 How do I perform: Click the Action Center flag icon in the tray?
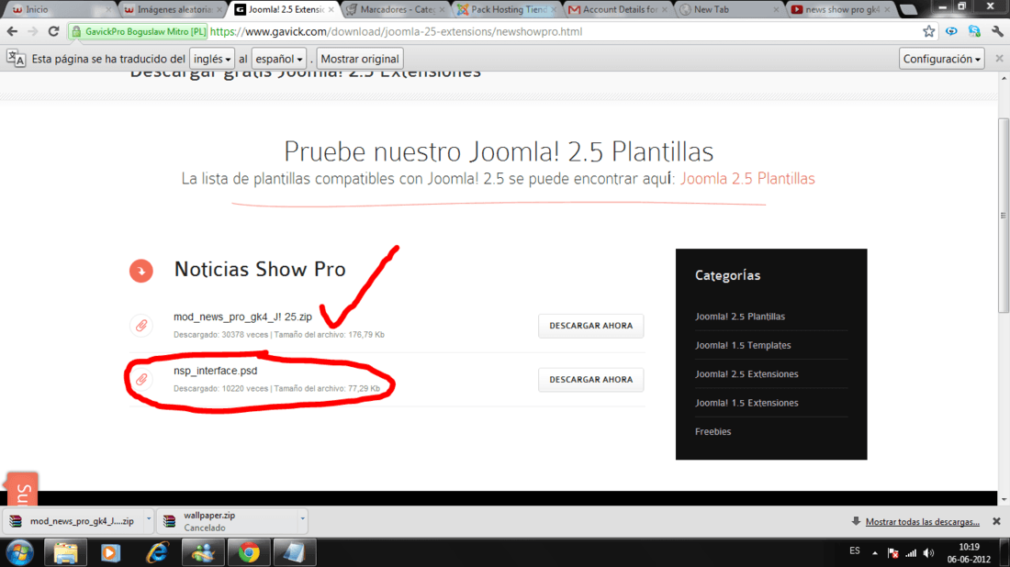tap(892, 553)
